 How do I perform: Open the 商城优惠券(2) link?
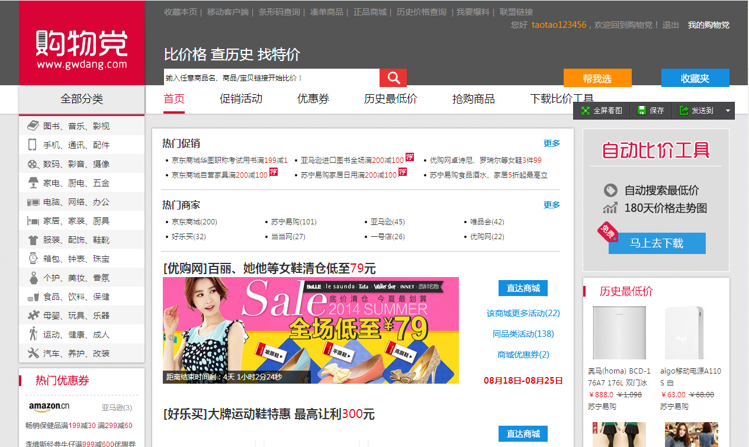point(523,355)
